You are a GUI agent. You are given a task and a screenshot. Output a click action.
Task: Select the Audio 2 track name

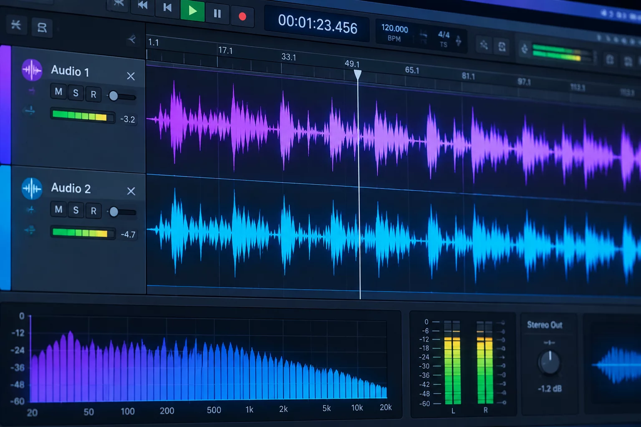[x=71, y=188]
